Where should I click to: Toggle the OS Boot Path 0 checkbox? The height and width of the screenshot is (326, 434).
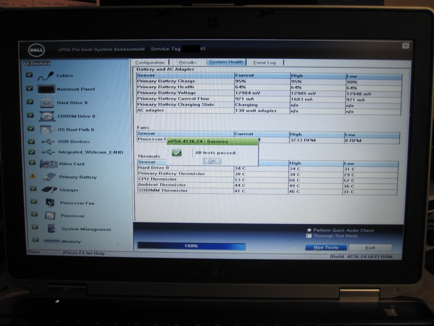31,128
